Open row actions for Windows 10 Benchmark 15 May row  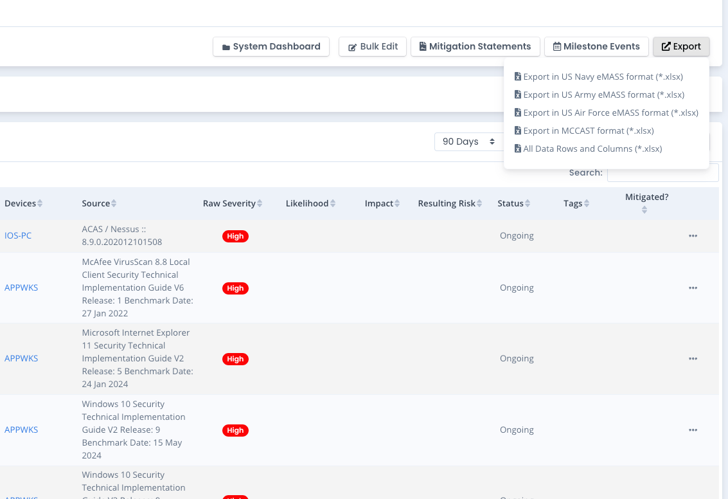(693, 430)
